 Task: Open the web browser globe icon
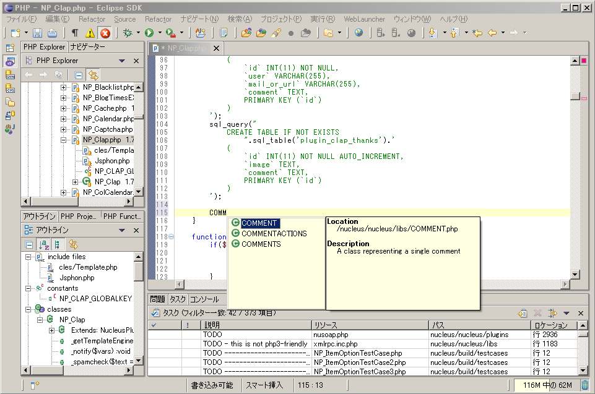[358, 33]
